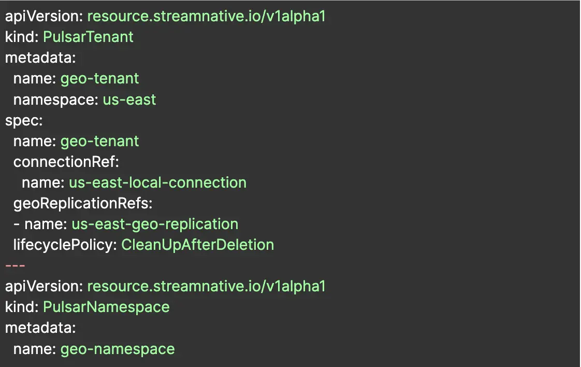This screenshot has height=367, width=581.
Task: Click the apiVersion value below the separator
Action: point(206,286)
